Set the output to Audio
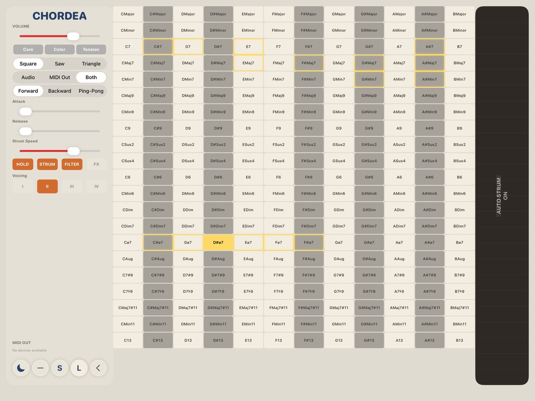This screenshot has height=401, width=535. click(28, 78)
